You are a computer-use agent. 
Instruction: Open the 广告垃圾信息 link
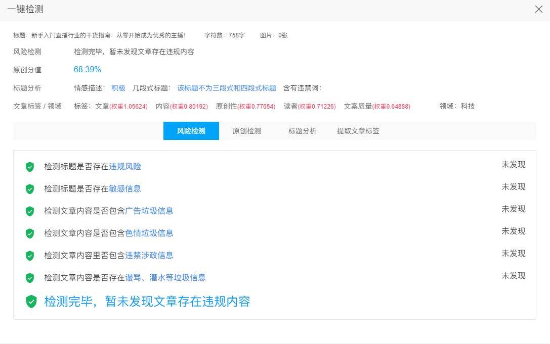(x=149, y=211)
